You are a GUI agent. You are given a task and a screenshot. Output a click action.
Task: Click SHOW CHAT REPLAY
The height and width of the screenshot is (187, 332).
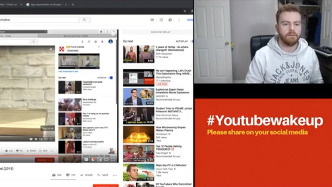tap(160, 32)
